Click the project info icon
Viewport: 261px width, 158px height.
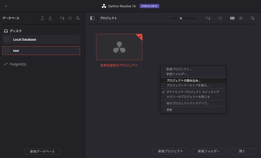coord(220,18)
